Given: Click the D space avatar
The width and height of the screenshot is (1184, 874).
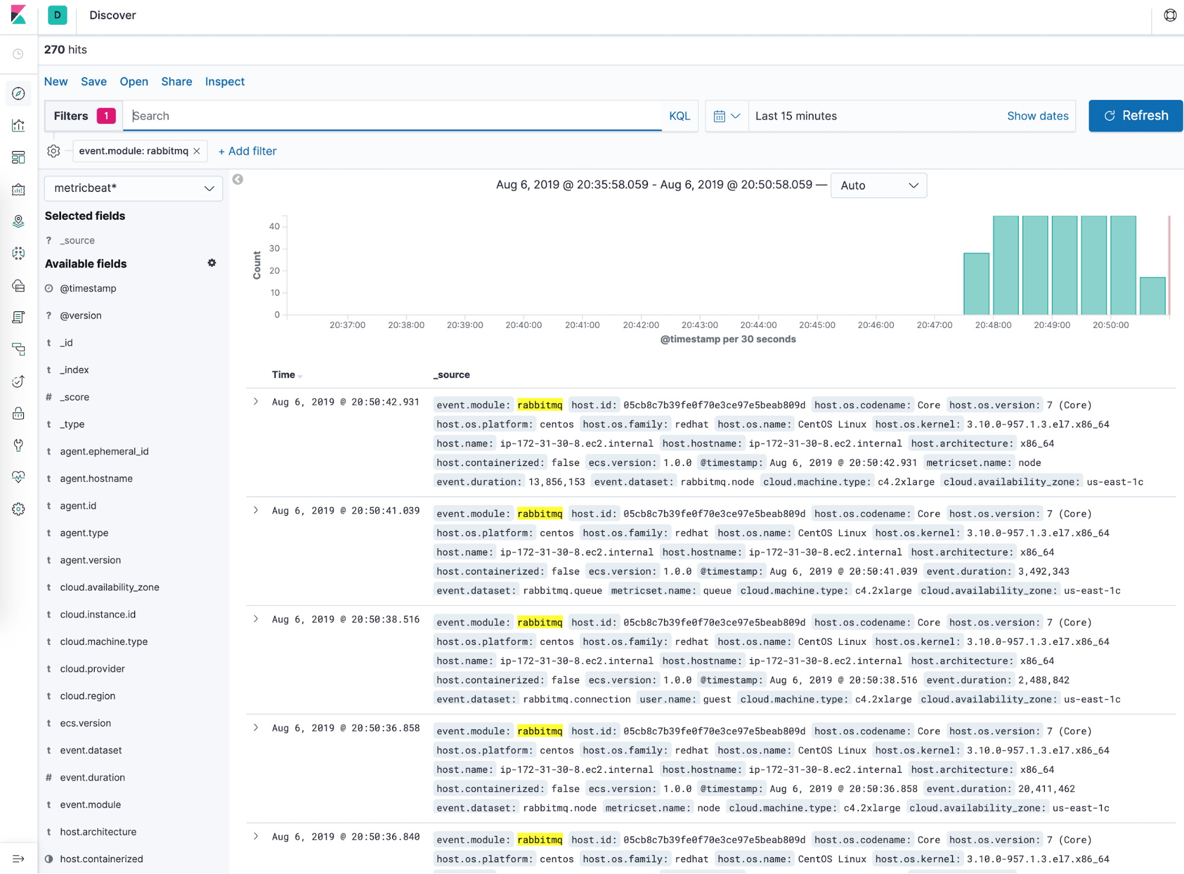Looking at the screenshot, I should [x=57, y=15].
